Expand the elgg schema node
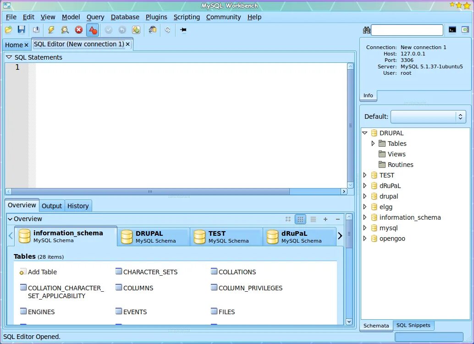 pos(365,207)
